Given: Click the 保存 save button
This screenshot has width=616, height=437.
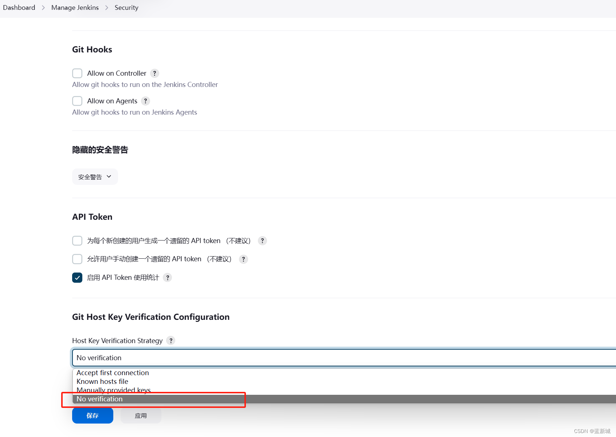Looking at the screenshot, I should coord(93,416).
